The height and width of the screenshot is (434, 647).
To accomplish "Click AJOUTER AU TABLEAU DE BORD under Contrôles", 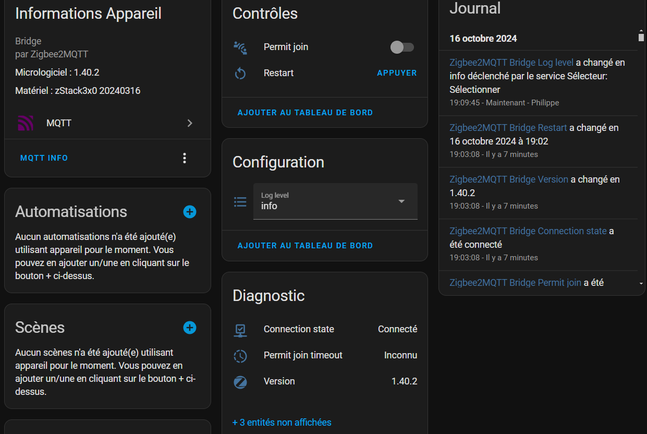I will 305,113.
